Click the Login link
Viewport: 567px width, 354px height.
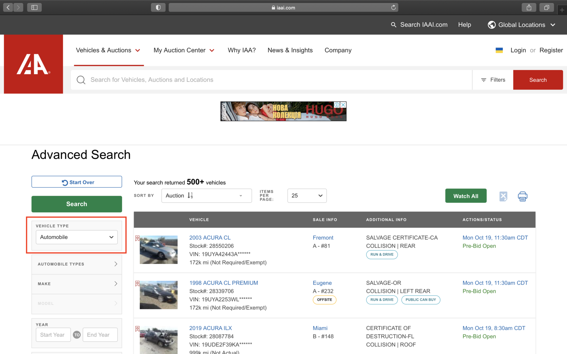(x=518, y=50)
